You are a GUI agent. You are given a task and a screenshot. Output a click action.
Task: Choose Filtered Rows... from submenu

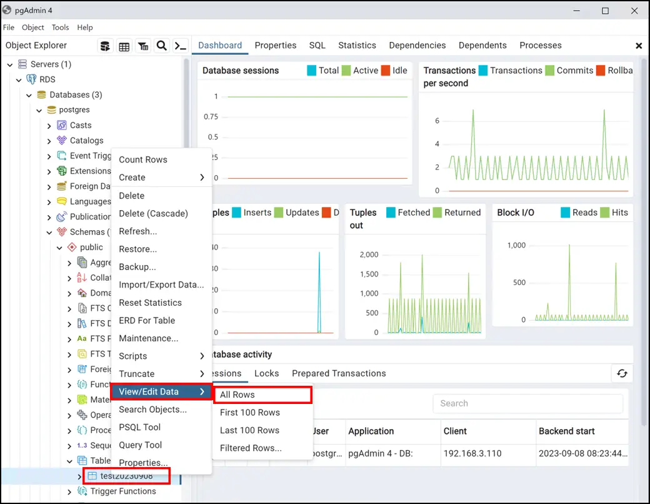tap(262, 448)
